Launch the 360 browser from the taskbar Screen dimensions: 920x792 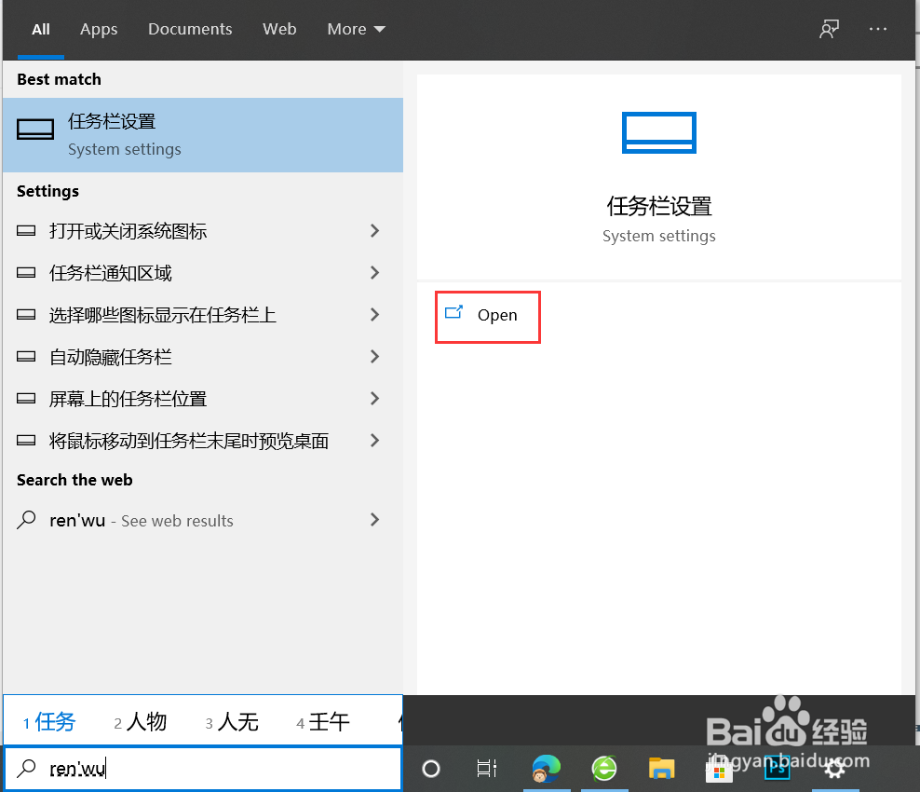pos(604,769)
